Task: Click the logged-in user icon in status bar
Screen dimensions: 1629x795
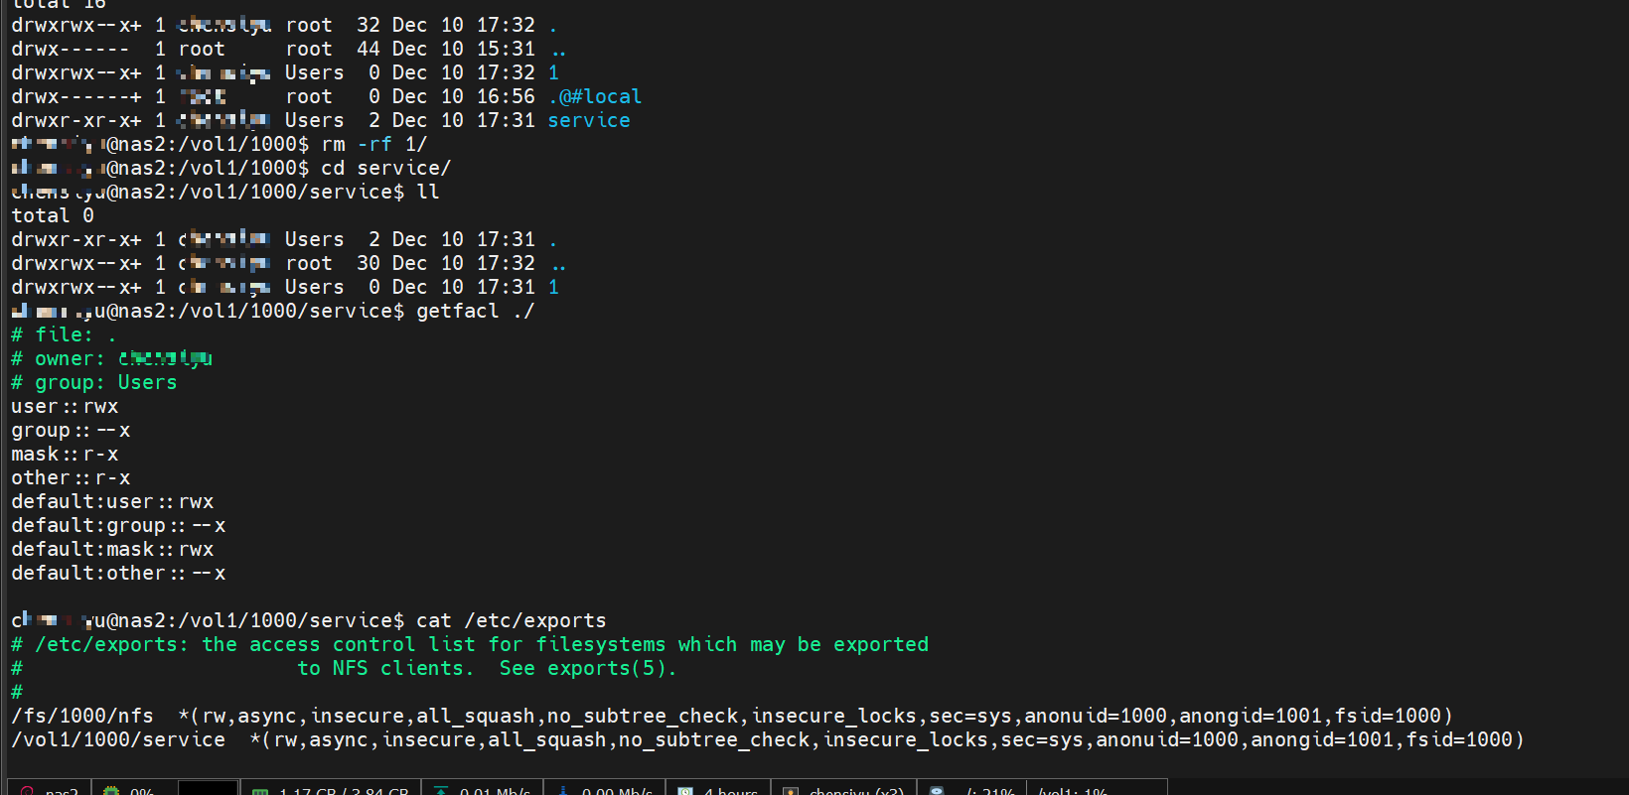Action: point(791,791)
